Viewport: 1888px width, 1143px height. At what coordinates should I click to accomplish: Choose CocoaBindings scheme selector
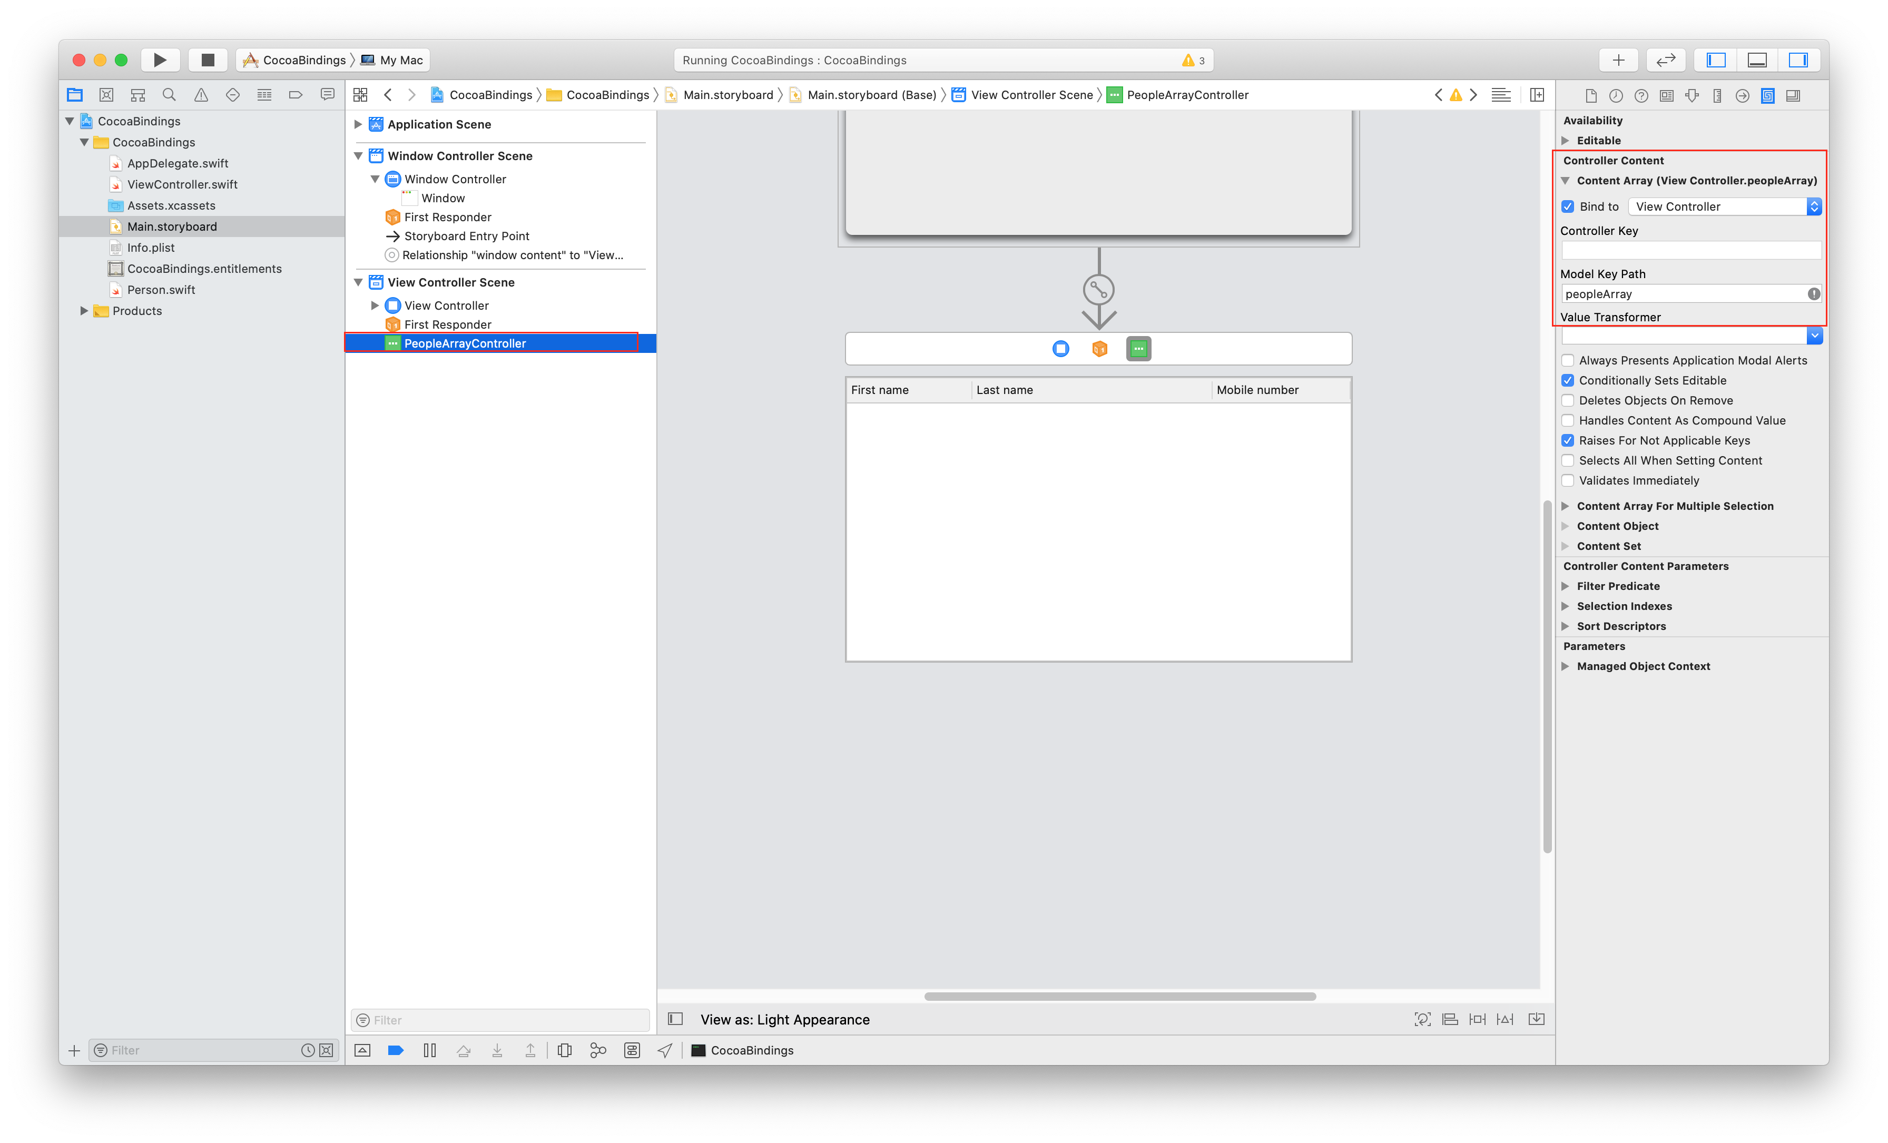(x=295, y=60)
